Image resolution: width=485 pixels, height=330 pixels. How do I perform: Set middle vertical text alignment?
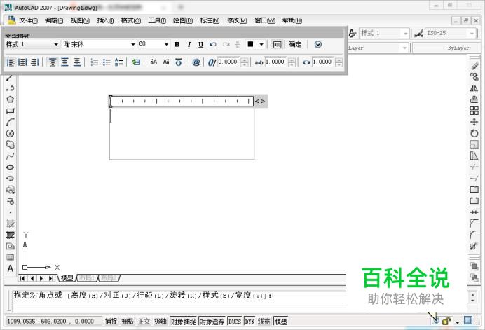point(64,62)
